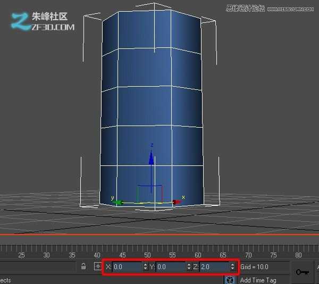The height and width of the screenshot is (284, 319).
Task: Click frame 70 on the timeline ruler
Action: click(x=248, y=255)
